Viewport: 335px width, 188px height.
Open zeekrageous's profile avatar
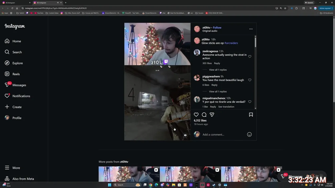(197, 52)
